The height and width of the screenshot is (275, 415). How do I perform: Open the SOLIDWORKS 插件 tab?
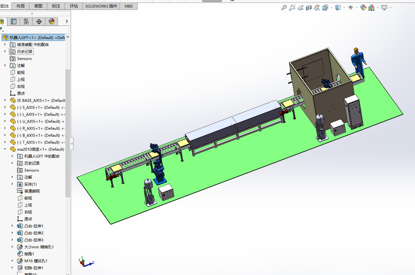(101, 6)
